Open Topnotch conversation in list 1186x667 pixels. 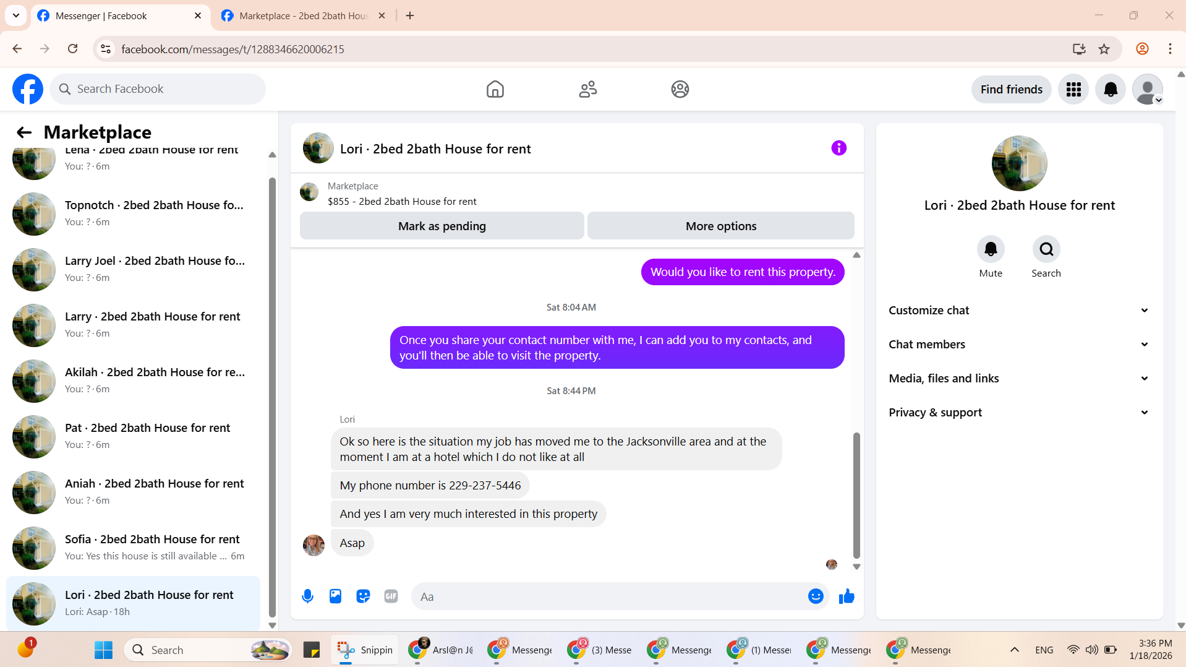pyautogui.click(x=133, y=214)
